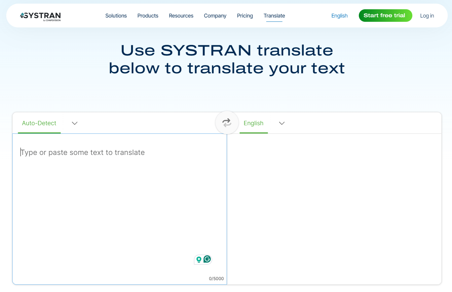Expand the English target language chevron
The height and width of the screenshot is (292, 452).
282,123
